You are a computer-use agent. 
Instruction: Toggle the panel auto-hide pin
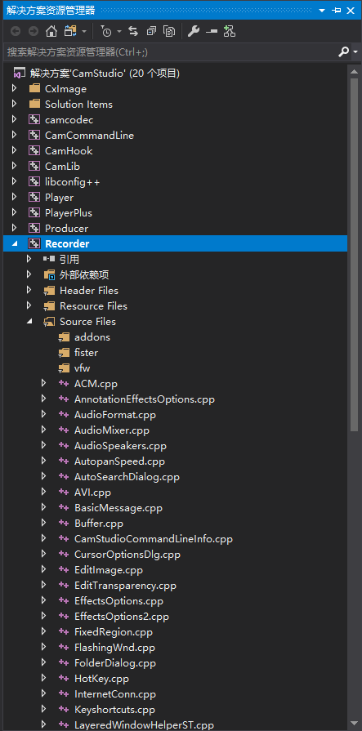click(337, 11)
